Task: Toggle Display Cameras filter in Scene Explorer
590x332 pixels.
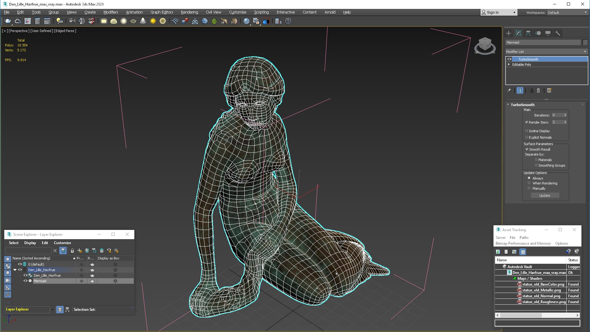Action: 8,280
